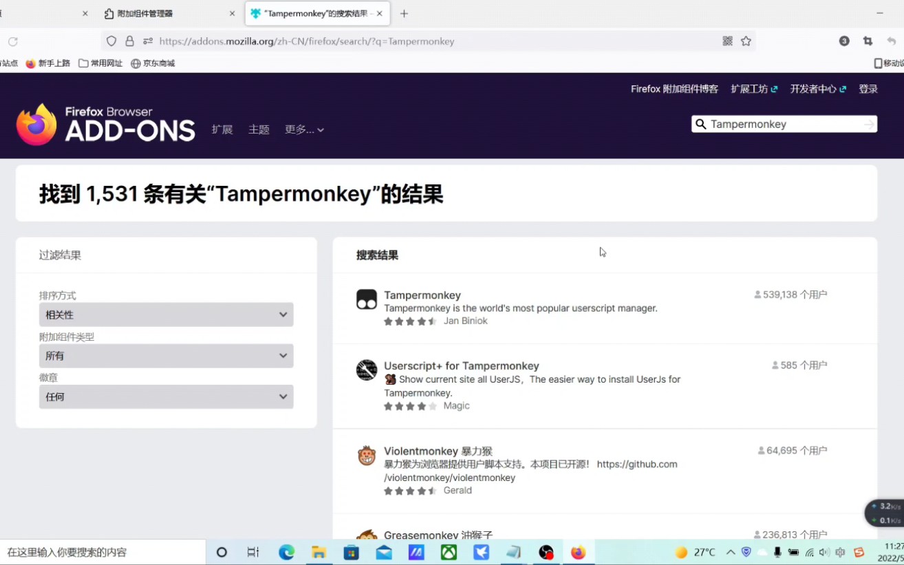Open Mail app from taskbar
Viewport: 904px width, 565px height.
384,552
